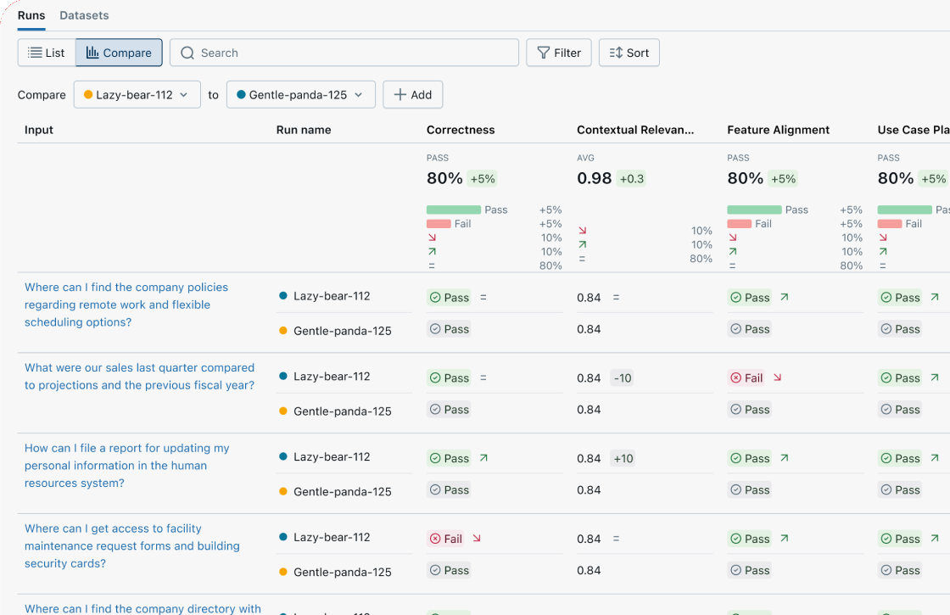Switch to the Datasets tab
This screenshot has height=615, width=950.
click(x=83, y=15)
